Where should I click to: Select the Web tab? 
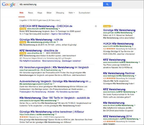(21, 13)
